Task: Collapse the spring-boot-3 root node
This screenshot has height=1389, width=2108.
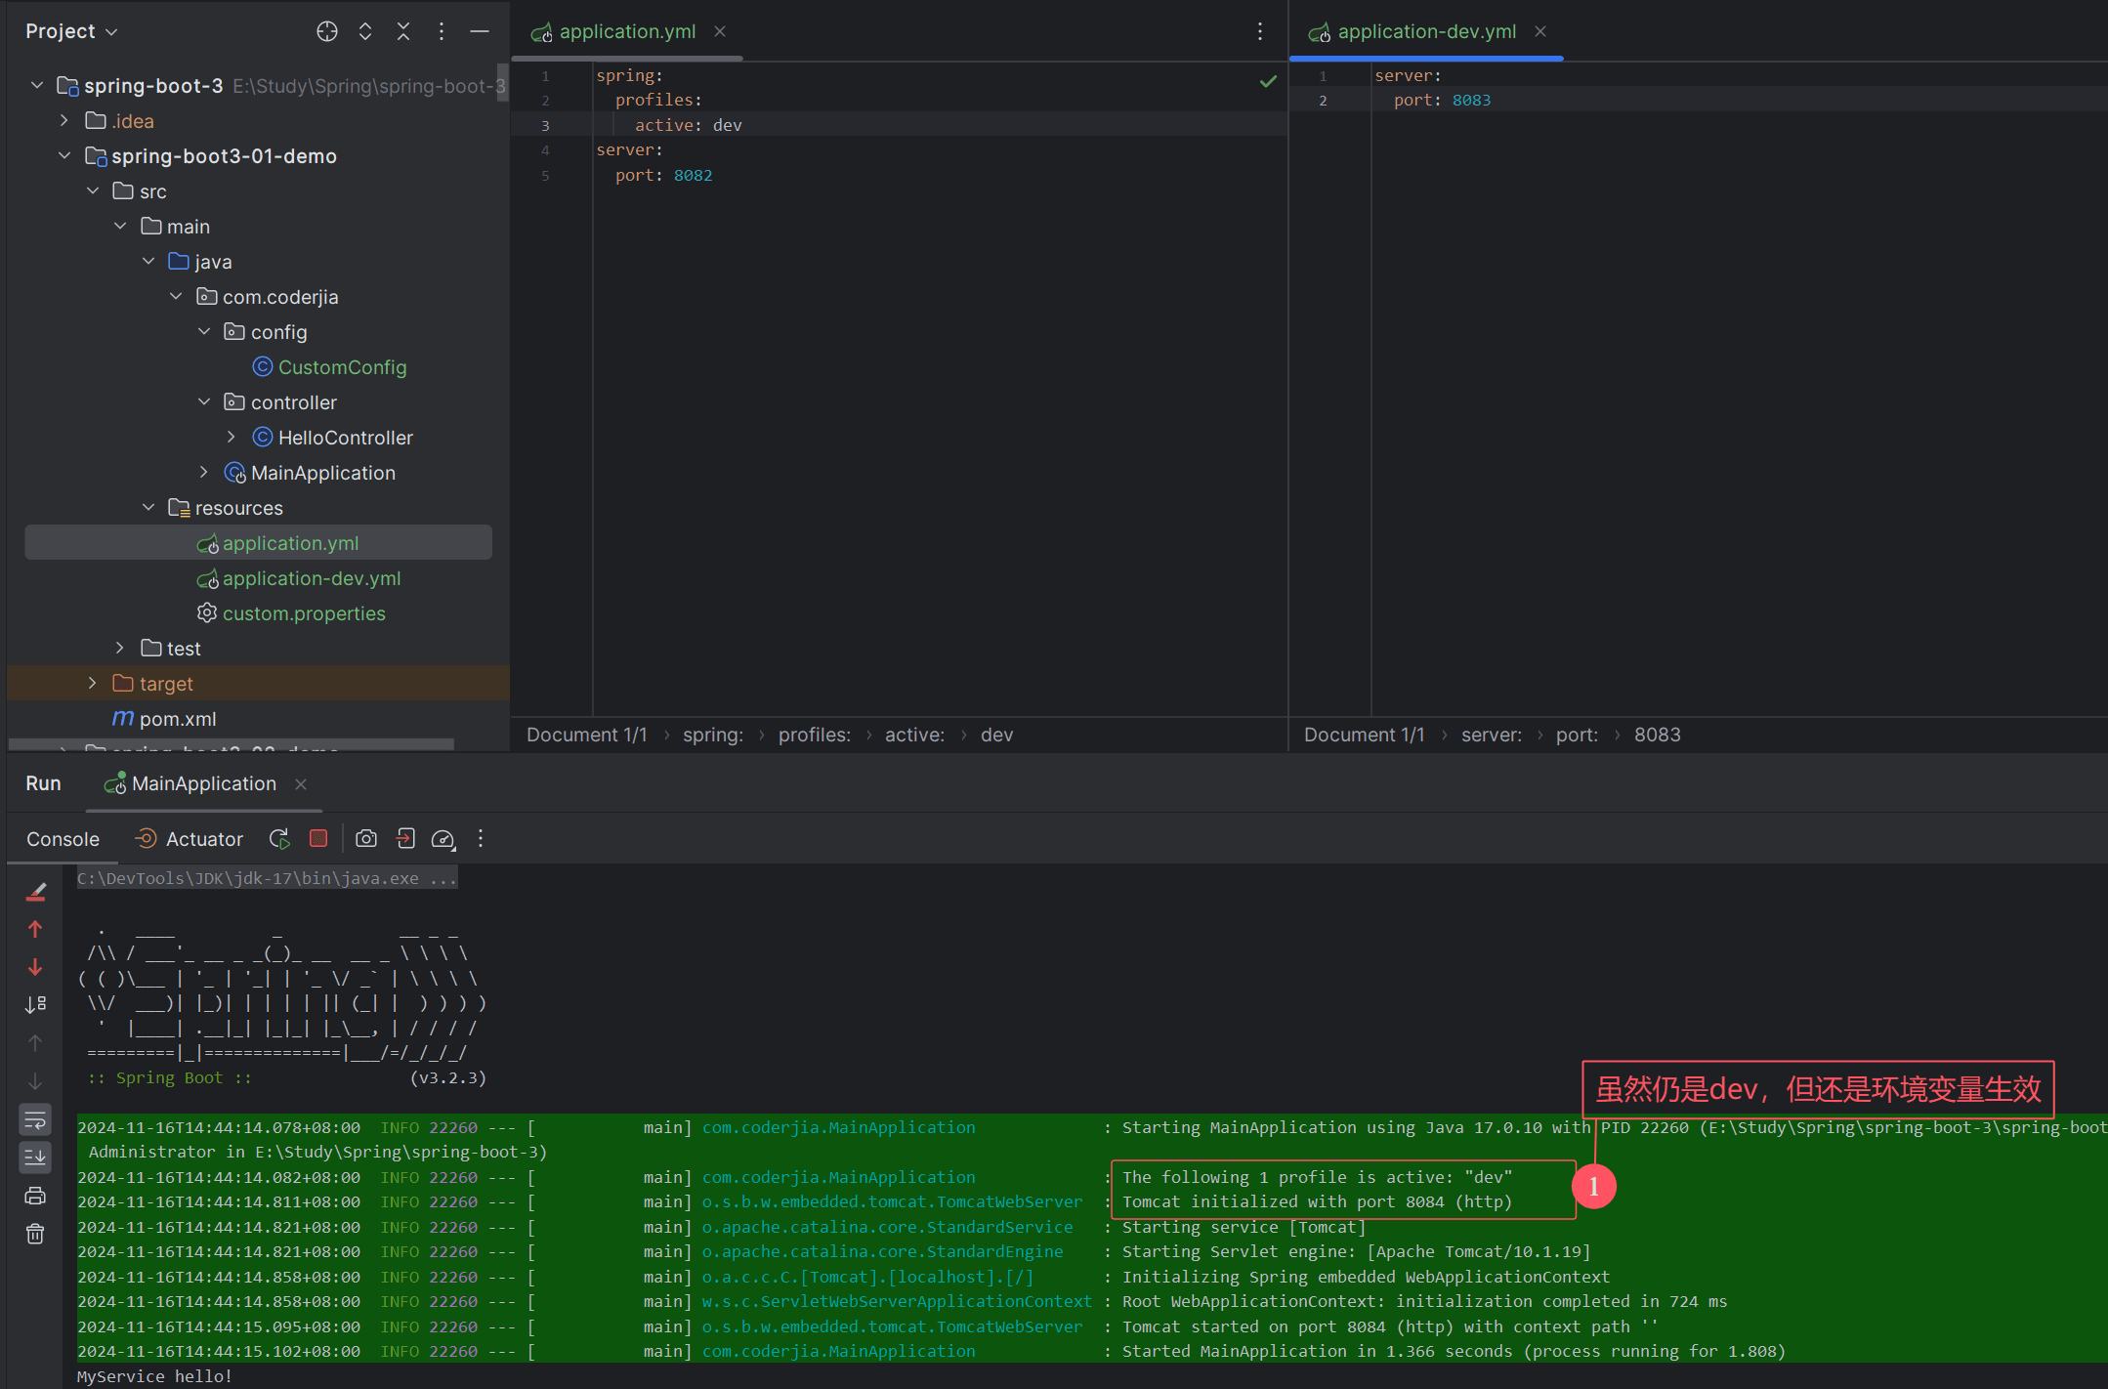Action: pos(37,85)
